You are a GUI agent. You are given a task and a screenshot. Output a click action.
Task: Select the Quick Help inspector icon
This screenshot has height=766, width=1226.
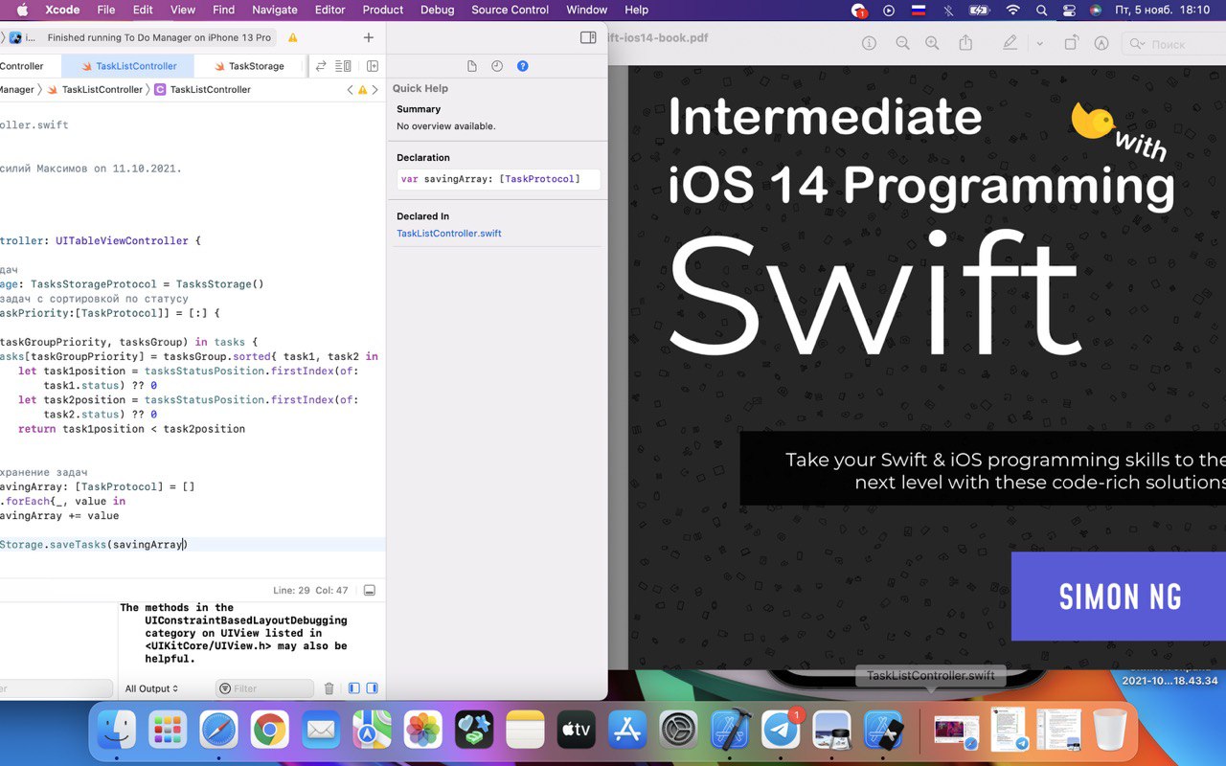coord(522,66)
